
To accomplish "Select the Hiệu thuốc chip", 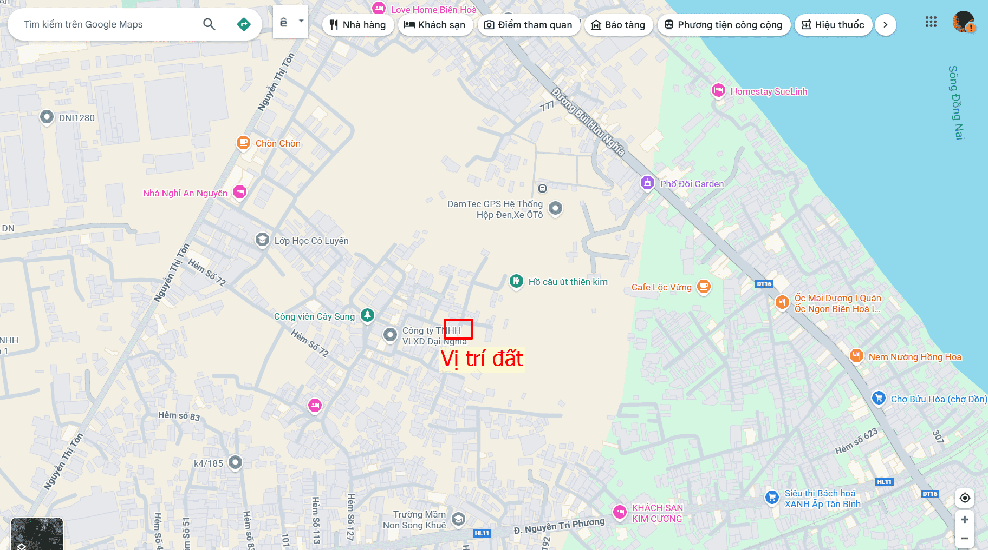I will click(833, 25).
